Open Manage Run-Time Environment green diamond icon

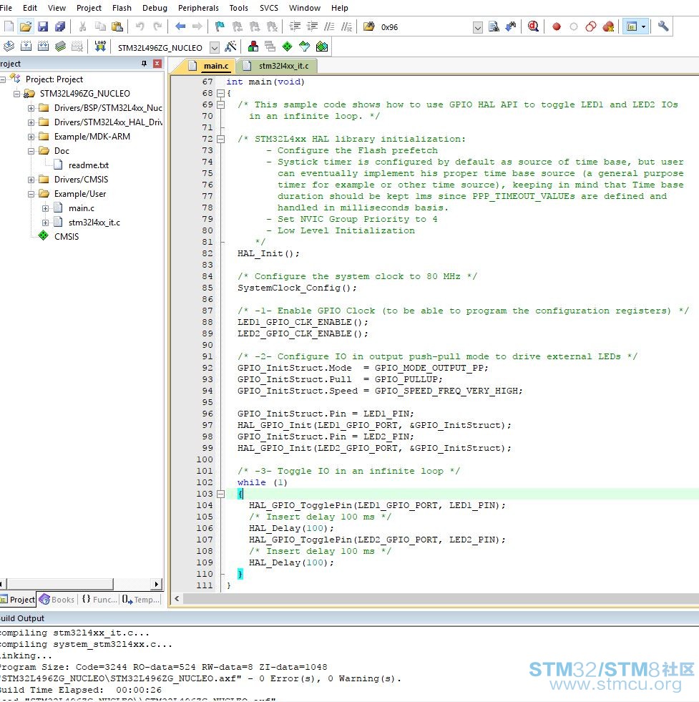pyautogui.click(x=288, y=46)
